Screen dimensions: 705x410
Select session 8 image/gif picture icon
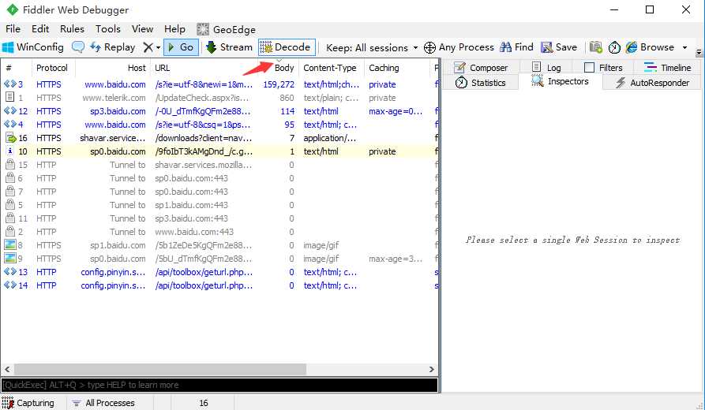10,244
